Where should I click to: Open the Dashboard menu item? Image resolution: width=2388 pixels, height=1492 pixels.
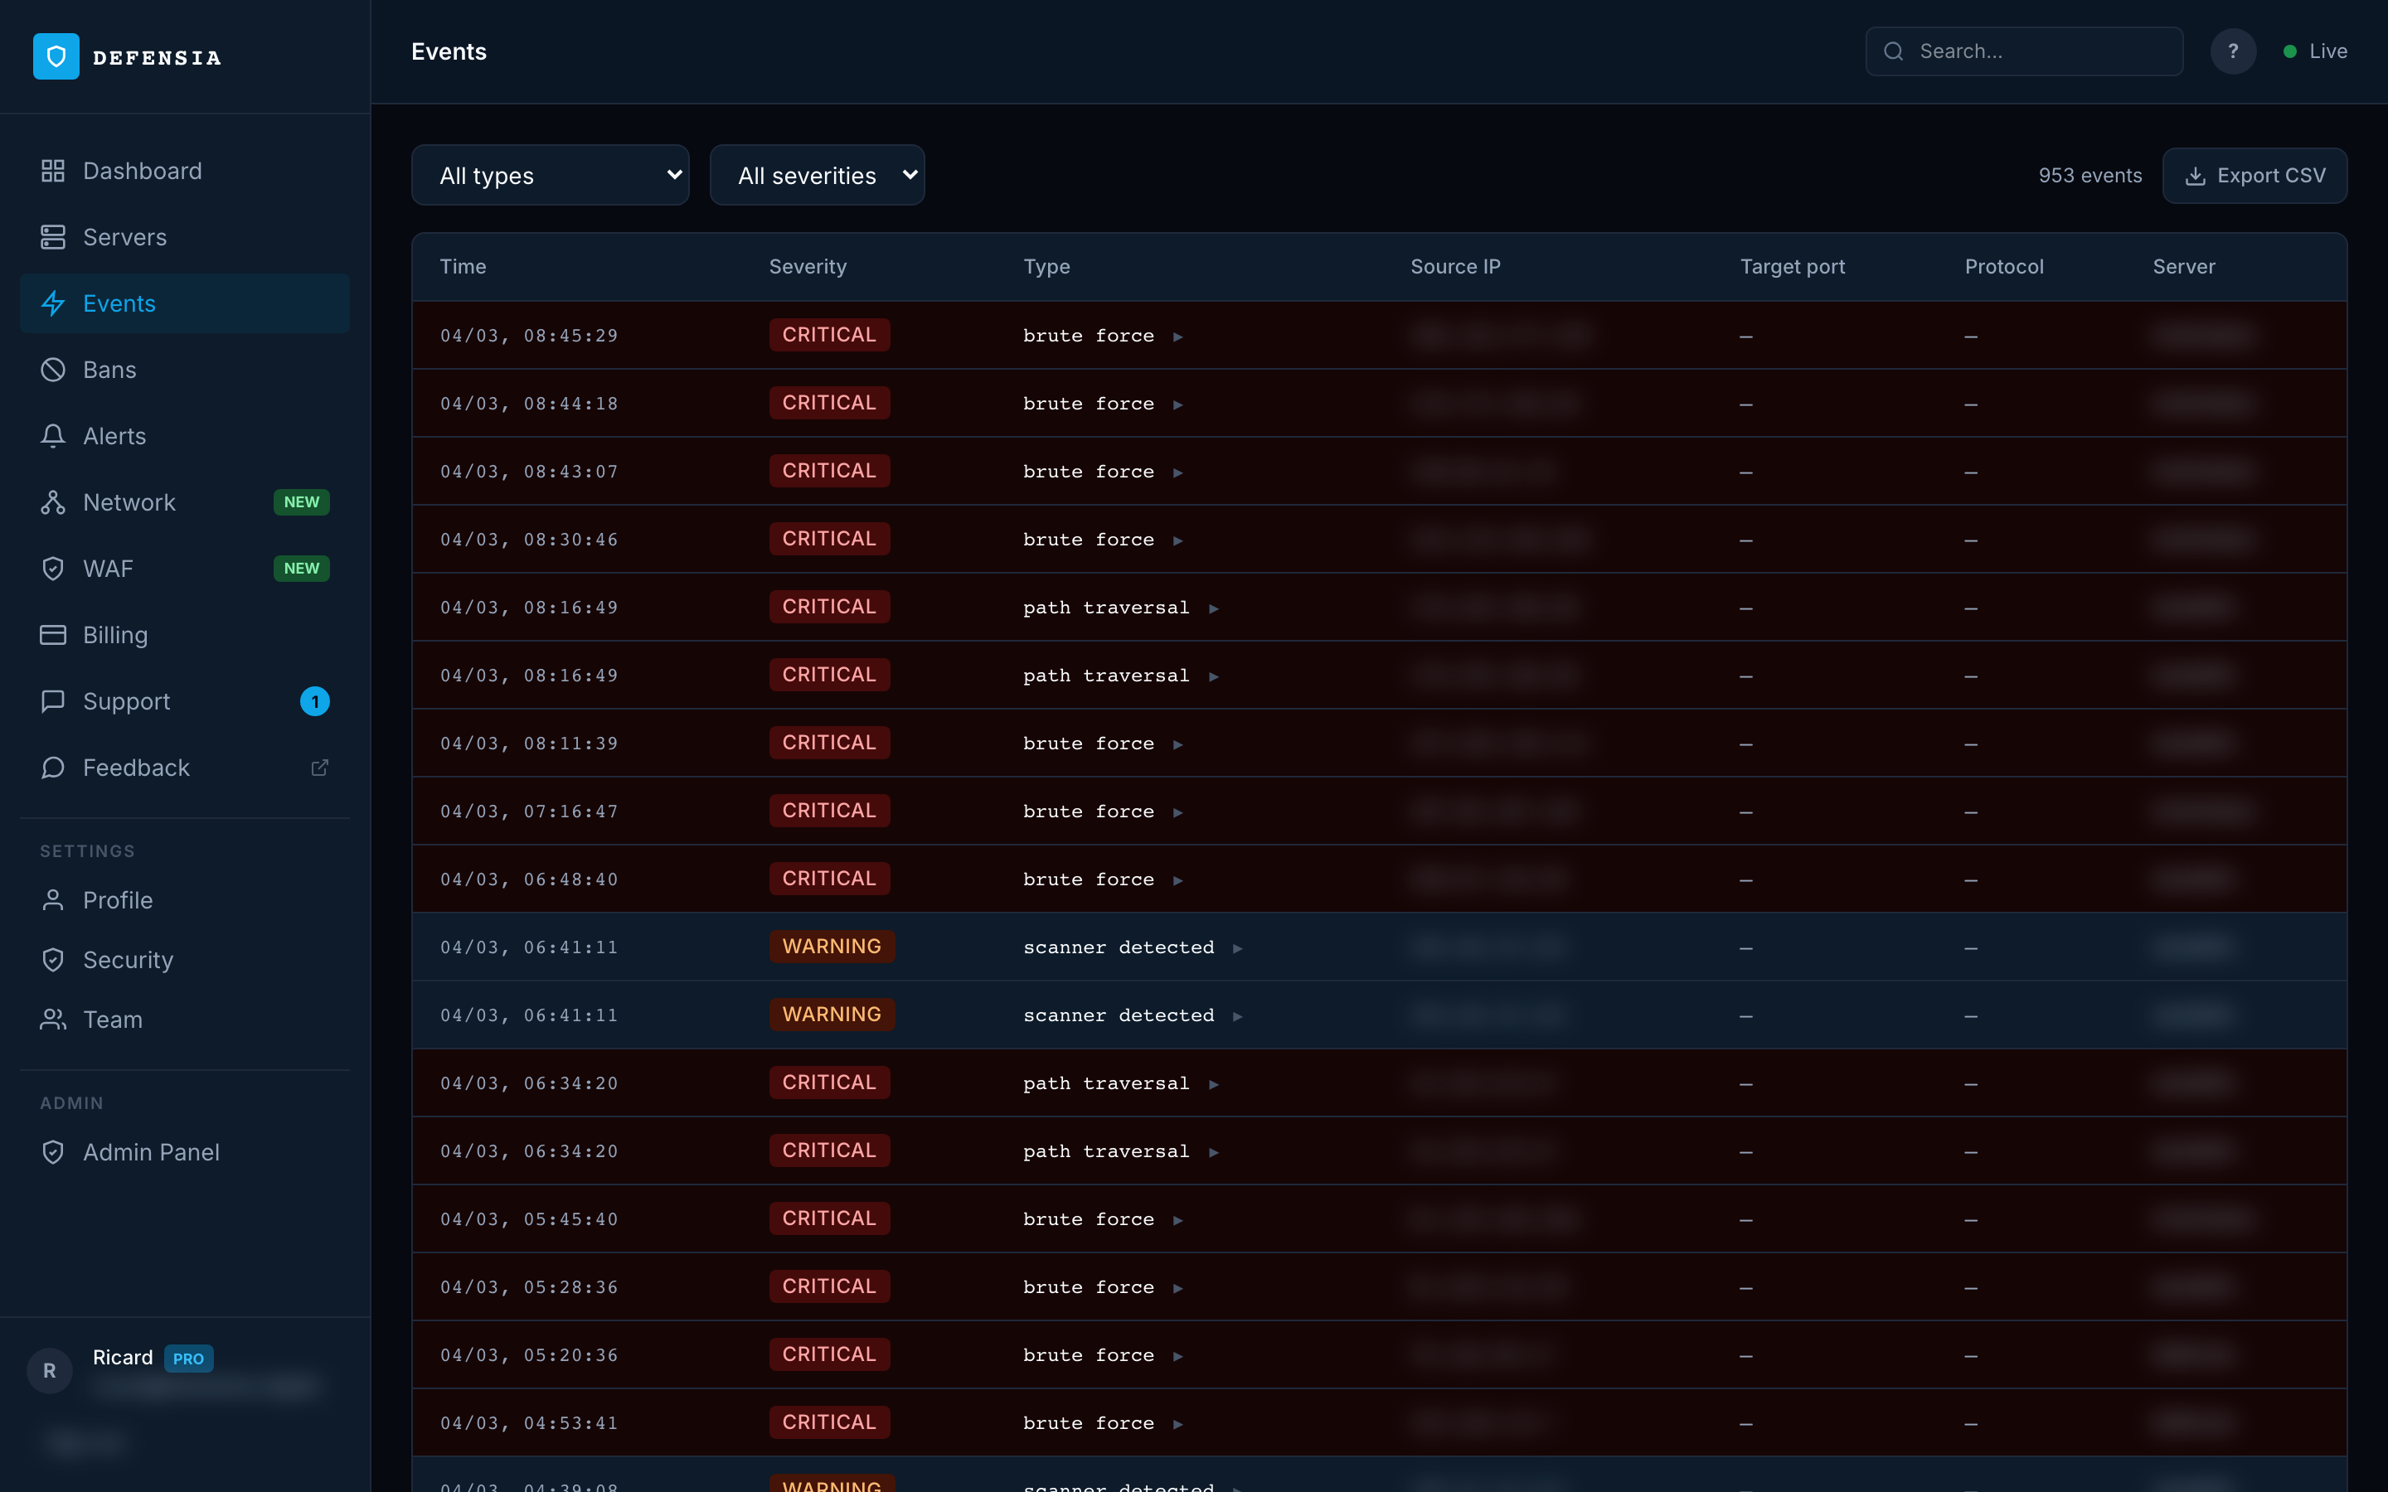click(142, 171)
